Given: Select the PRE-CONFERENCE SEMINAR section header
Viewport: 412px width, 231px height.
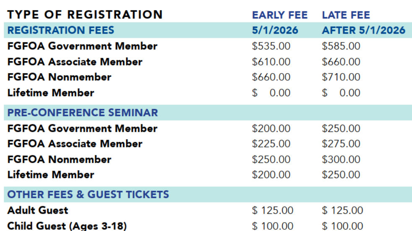Looking at the screenshot, I should (x=83, y=113).
